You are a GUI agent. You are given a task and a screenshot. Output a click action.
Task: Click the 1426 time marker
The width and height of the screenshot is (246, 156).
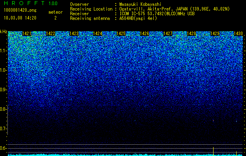(144, 34)
